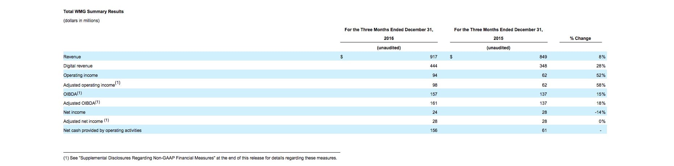Click the 'Total WMG Summary Results' title

click(93, 12)
